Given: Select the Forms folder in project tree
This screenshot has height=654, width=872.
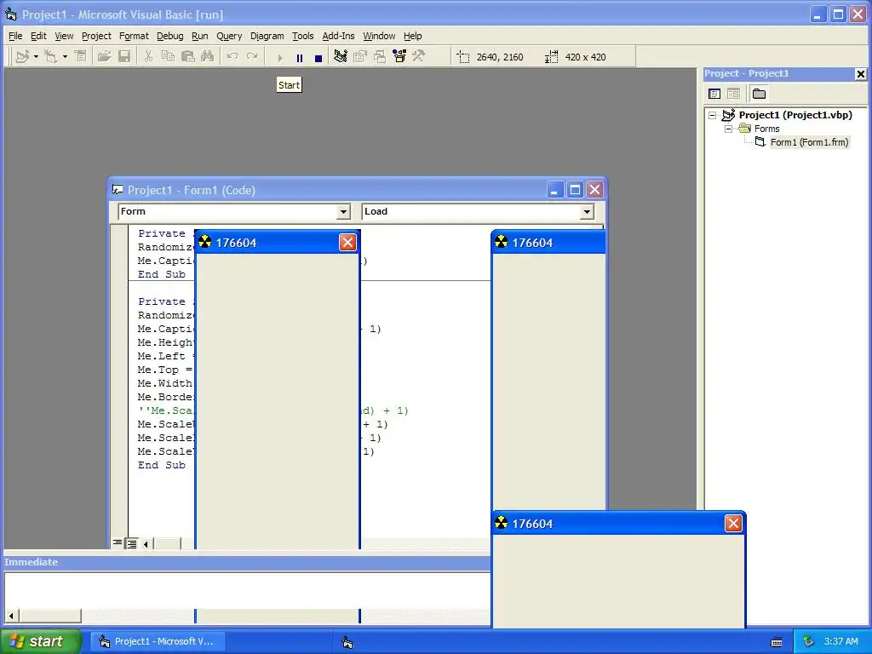Looking at the screenshot, I should click(x=767, y=129).
